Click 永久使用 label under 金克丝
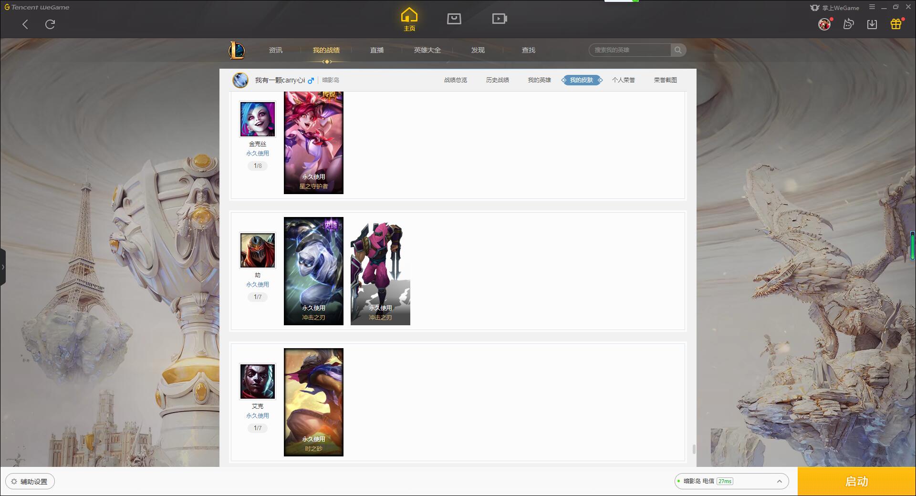This screenshot has height=496, width=916. click(258, 154)
